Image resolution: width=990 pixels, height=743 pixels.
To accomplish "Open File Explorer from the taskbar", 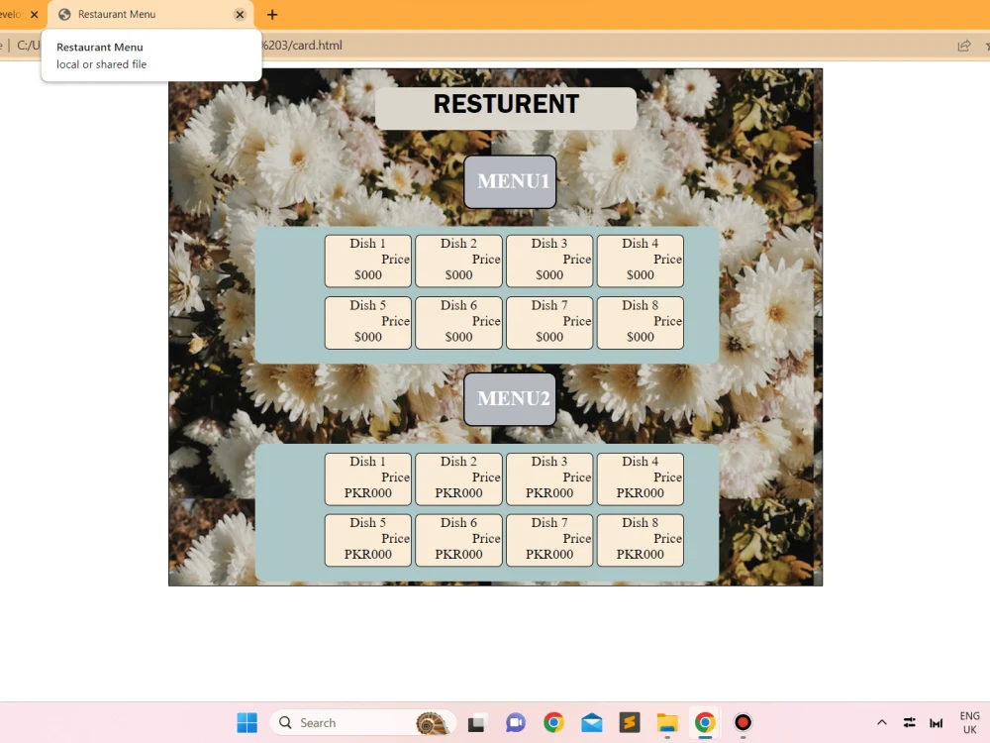I will pyautogui.click(x=667, y=722).
